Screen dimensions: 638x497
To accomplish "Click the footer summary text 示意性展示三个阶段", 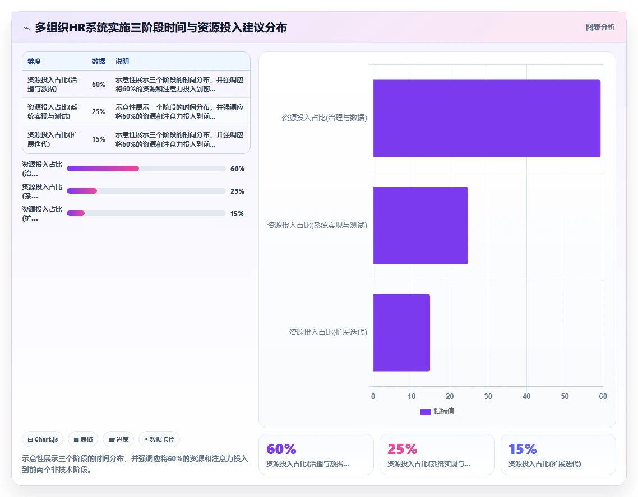I will click(x=135, y=464).
